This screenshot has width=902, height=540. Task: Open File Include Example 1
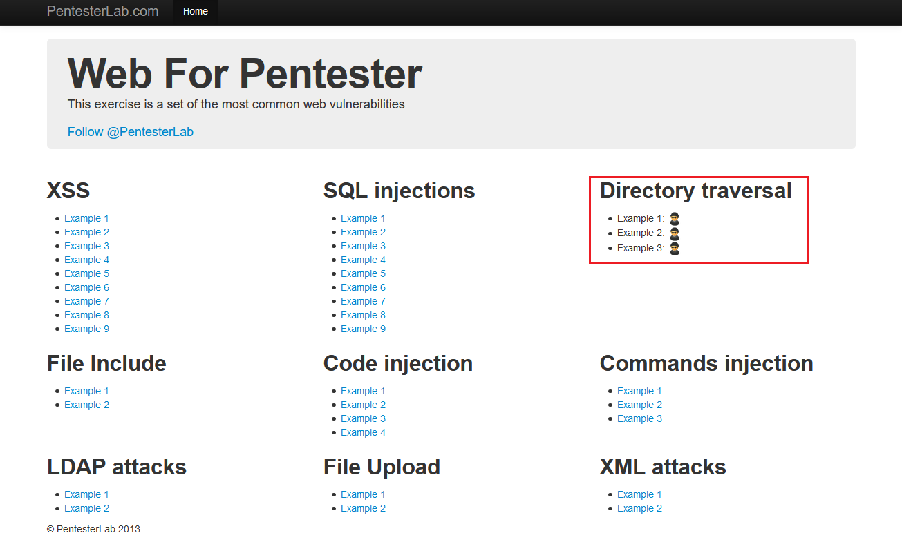tap(86, 391)
